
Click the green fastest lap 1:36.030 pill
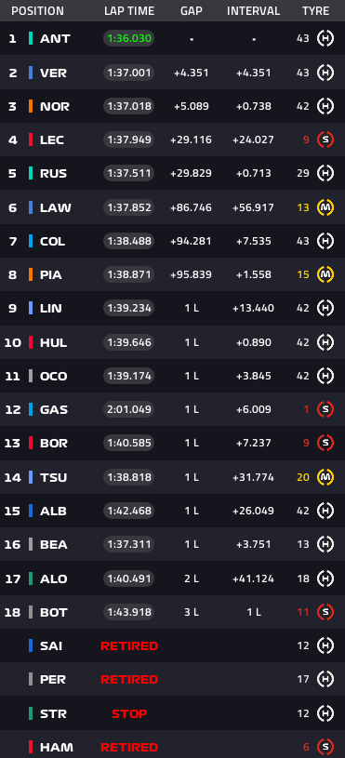click(x=129, y=39)
